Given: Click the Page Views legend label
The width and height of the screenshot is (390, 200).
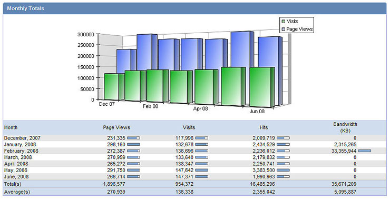Looking at the screenshot, I should pyautogui.click(x=299, y=29).
